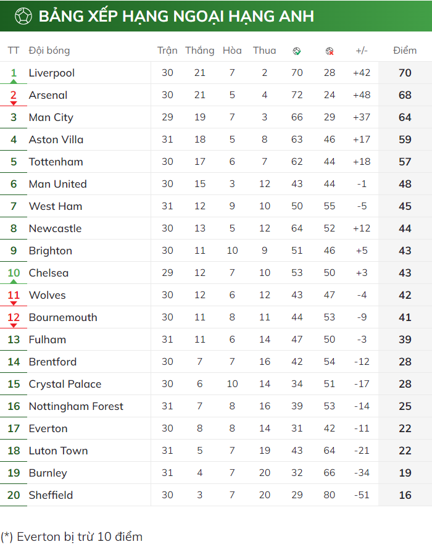
Task: Click red down arrow under Wolves rank
Action: (14, 303)
